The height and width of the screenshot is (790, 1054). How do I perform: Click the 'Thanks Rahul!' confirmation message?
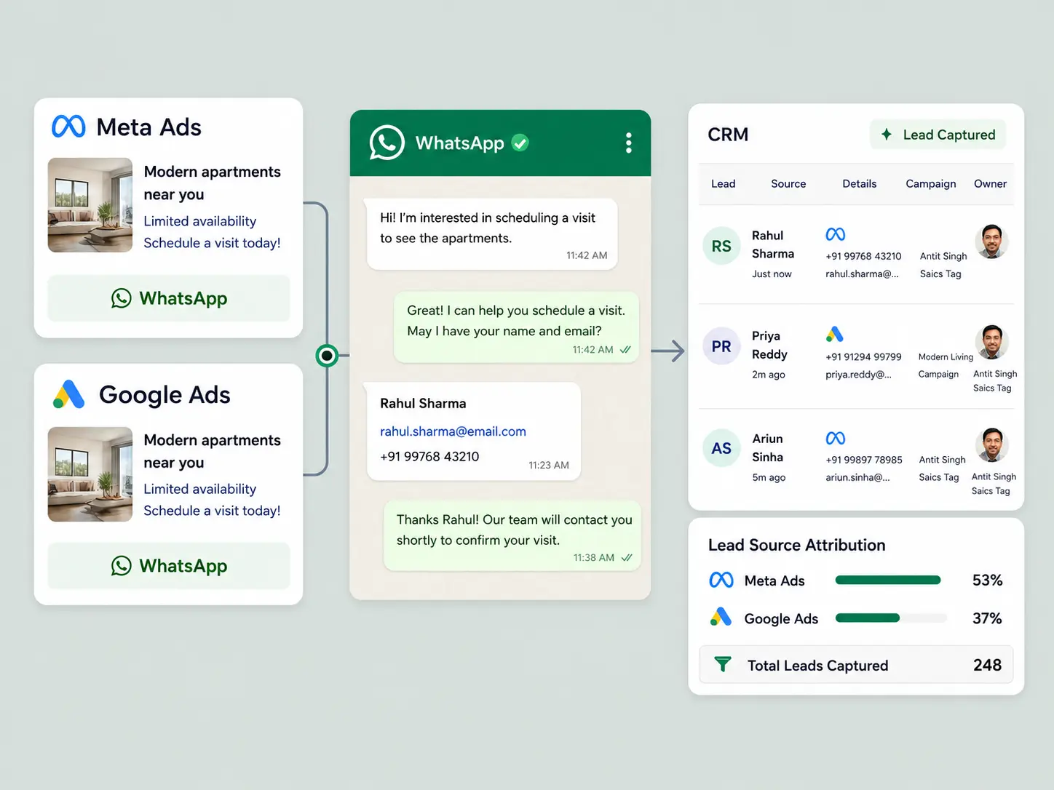[512, 535]
